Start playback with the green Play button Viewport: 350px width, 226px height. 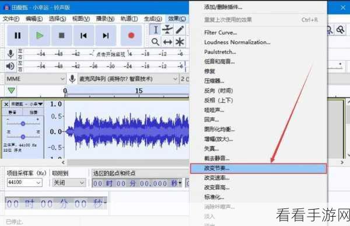[x=40, y=35]
